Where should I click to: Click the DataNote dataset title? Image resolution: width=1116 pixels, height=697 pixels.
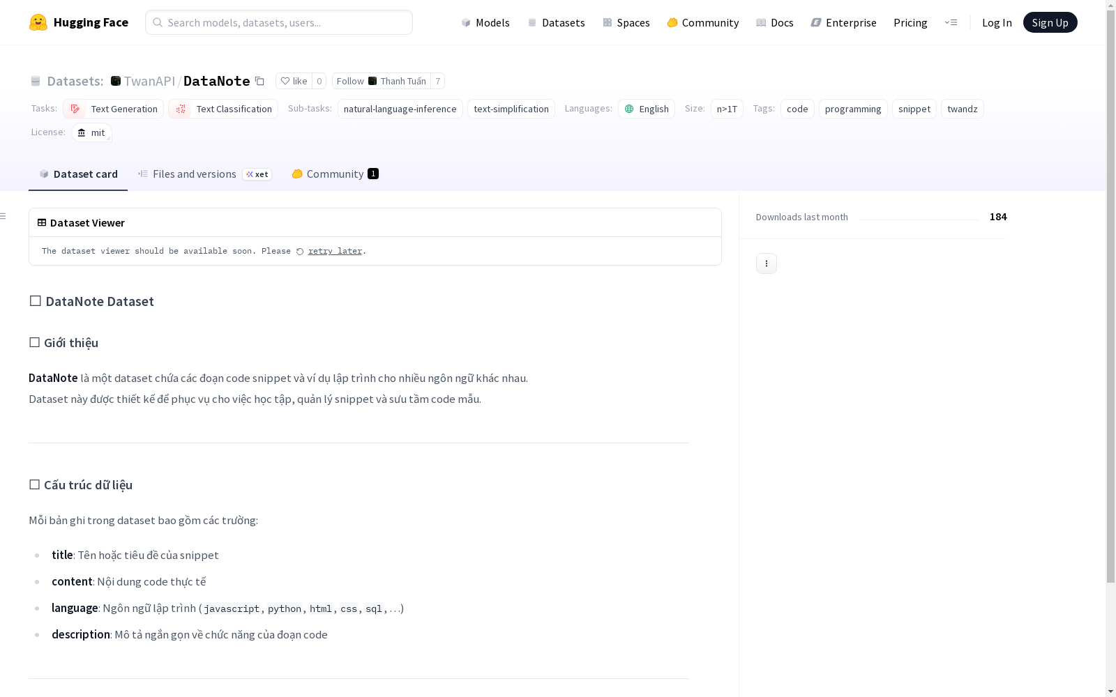tap(217, 81)
